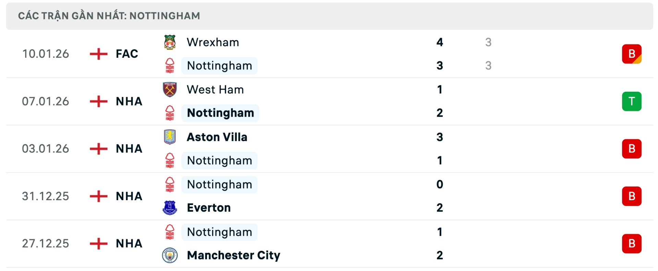Click Nottingham name in the Manchester City match
658x271 pixels.
(219, 232)
